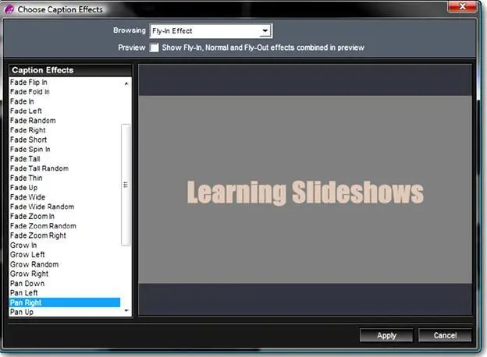Enable combined Fly-In, Normal, Fly-Out preview checkbox
Screen dimensions: 487x357
pyautogui.click(x=155, y=48)
